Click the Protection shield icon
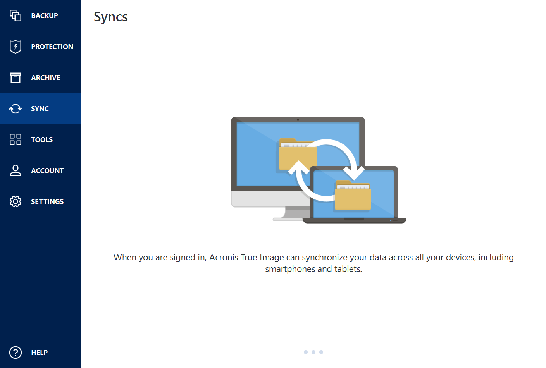Image resolution: width=546 pixels, height=368 pixels. pos(16,46)
